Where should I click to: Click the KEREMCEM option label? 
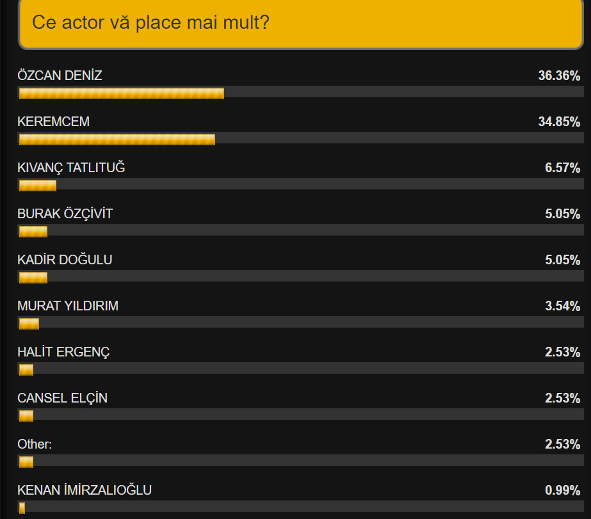(x=54, y=122)
